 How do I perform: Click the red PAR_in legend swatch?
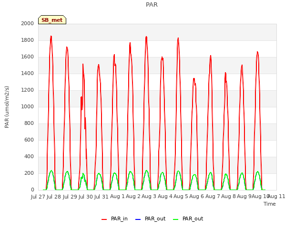(x=104, y=219)
